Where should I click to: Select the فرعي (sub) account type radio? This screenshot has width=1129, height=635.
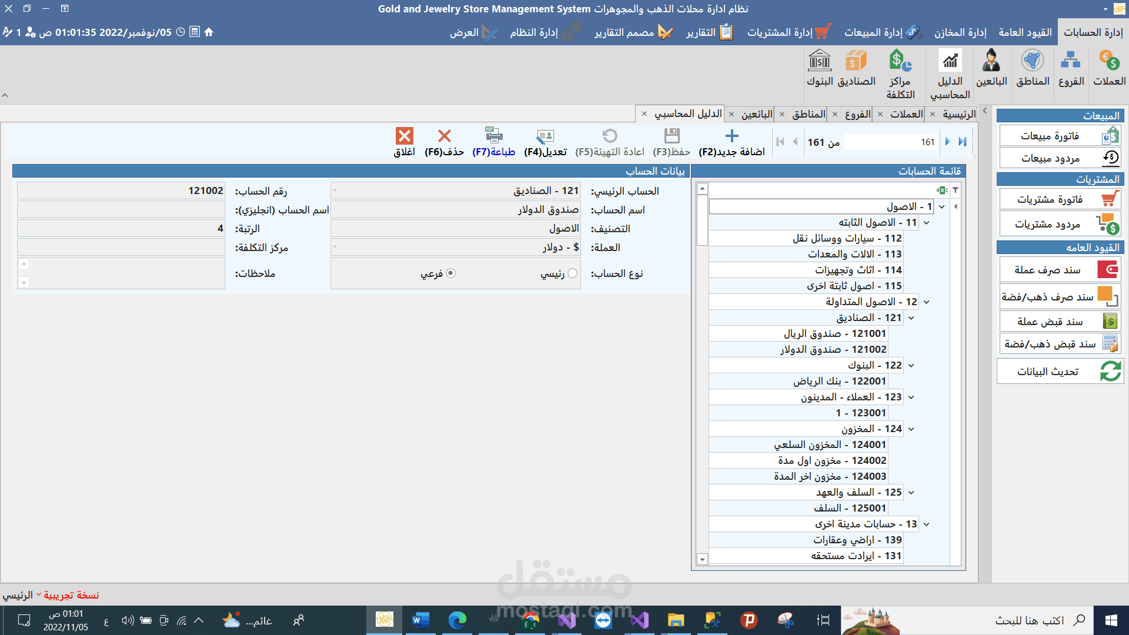coord(451,273)
